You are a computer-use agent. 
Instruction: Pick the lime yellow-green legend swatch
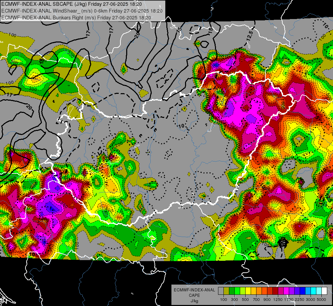point(243,291)
